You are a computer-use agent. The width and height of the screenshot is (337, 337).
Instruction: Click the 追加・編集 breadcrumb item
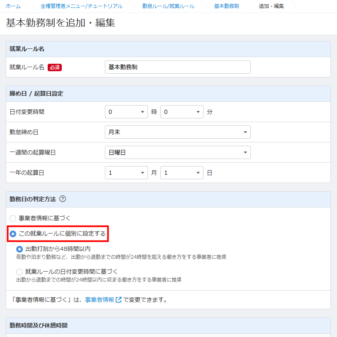pos(271,6)
